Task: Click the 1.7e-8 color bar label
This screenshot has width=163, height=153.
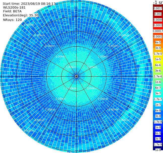Action: point(158,122)
